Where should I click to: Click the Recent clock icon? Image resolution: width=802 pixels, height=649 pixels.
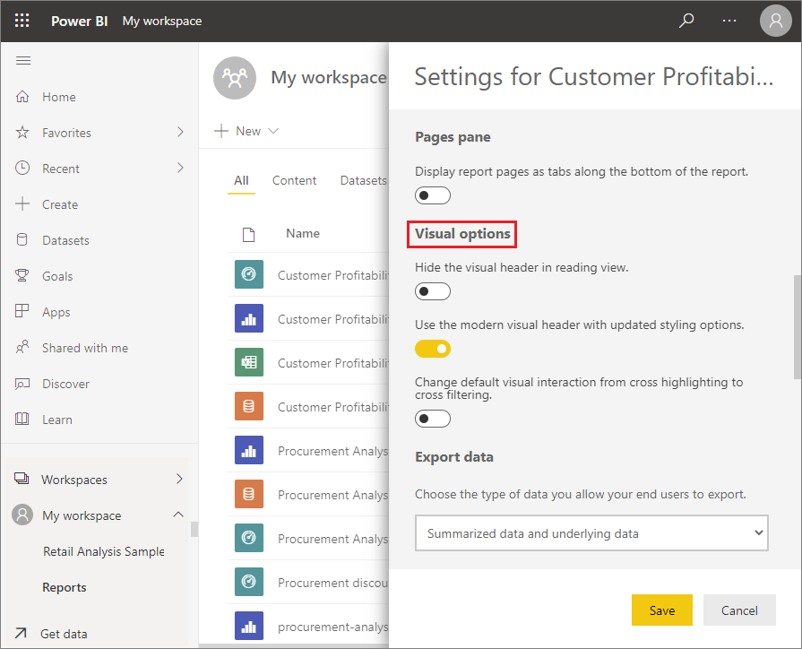[22, 168]
